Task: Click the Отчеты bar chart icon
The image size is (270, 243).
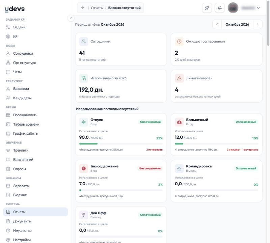Action: (x=8, y=212)
